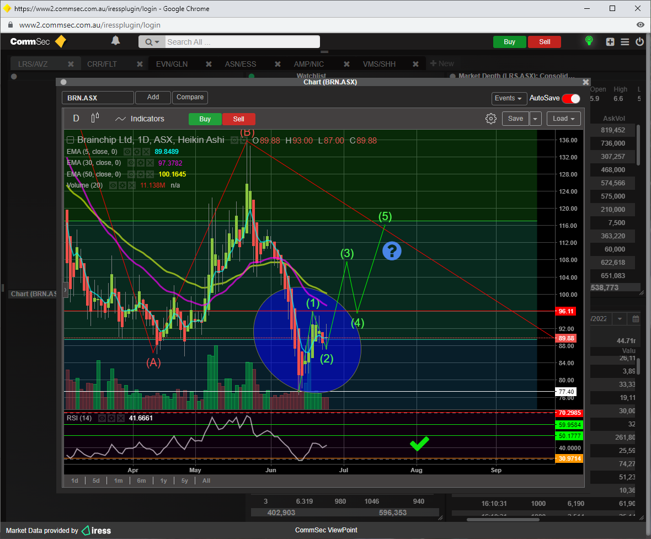Save the chart layout
This screenshot has height=539, width=651.
tap(516, 119)
